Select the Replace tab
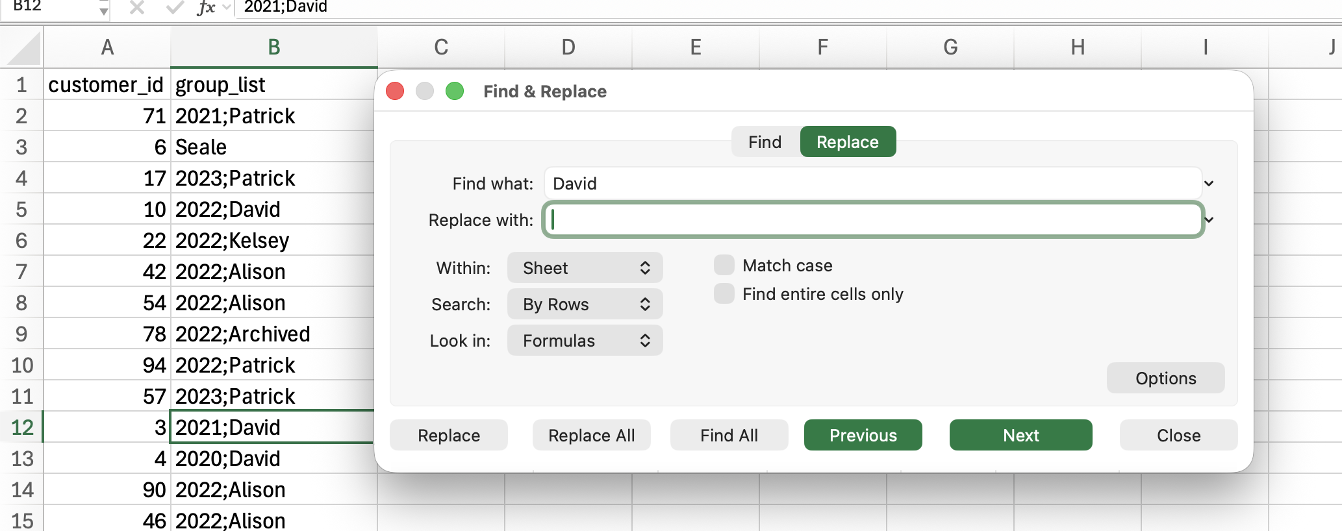This screenshot has width=1342, height=531. tap(848, 142)
